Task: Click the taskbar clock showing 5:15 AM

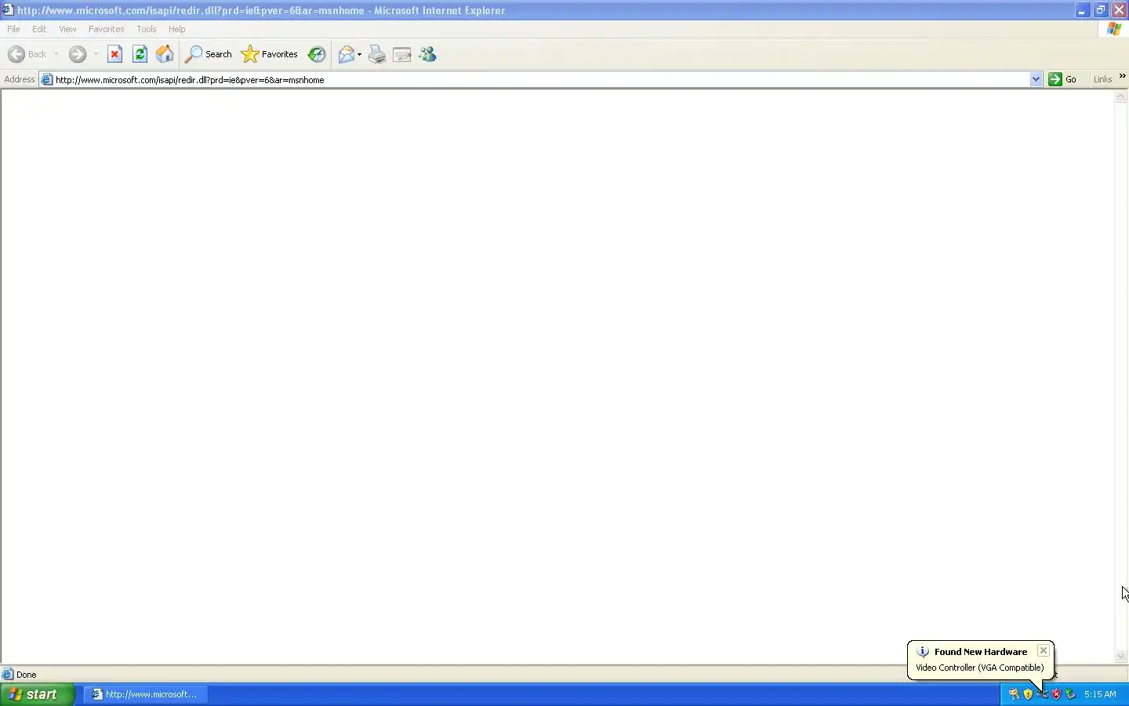Action: pyautogui.click(x=1101, y=694)
